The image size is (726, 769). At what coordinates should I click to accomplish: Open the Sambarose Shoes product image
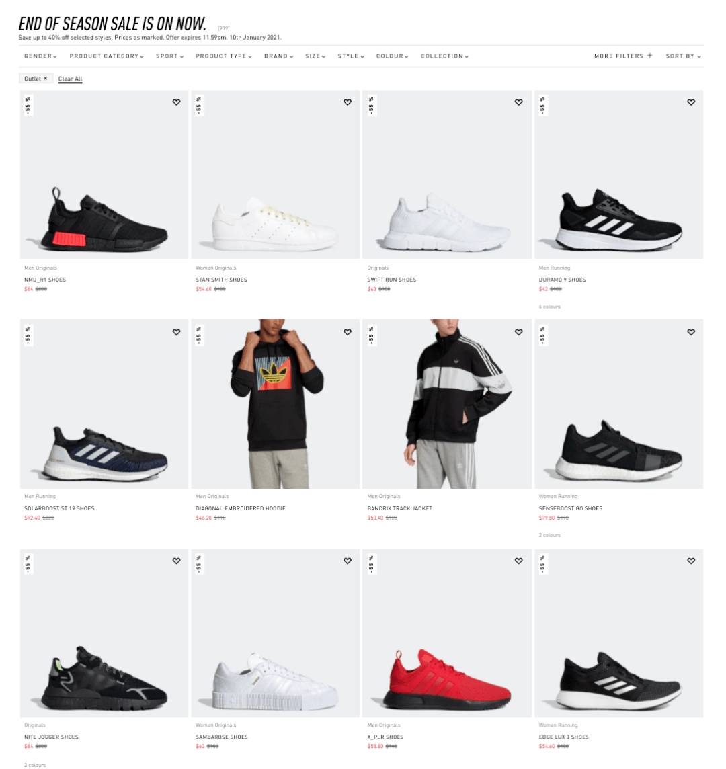coord(275,633)
